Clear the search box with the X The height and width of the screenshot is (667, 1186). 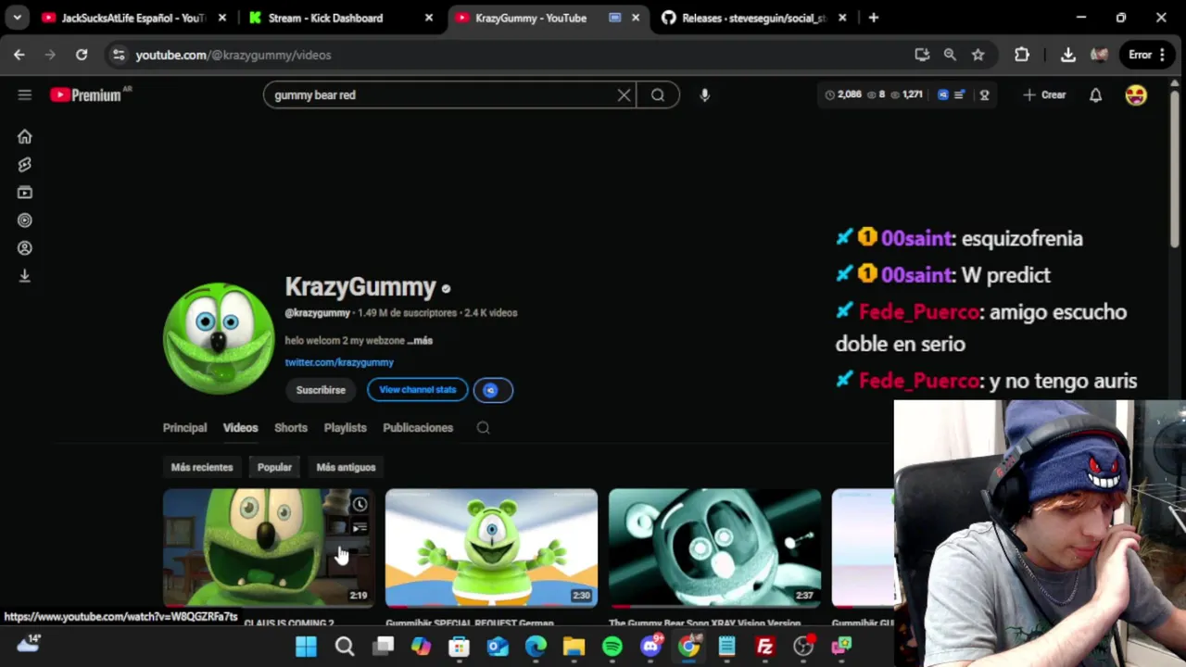click(x=624, y=94)
